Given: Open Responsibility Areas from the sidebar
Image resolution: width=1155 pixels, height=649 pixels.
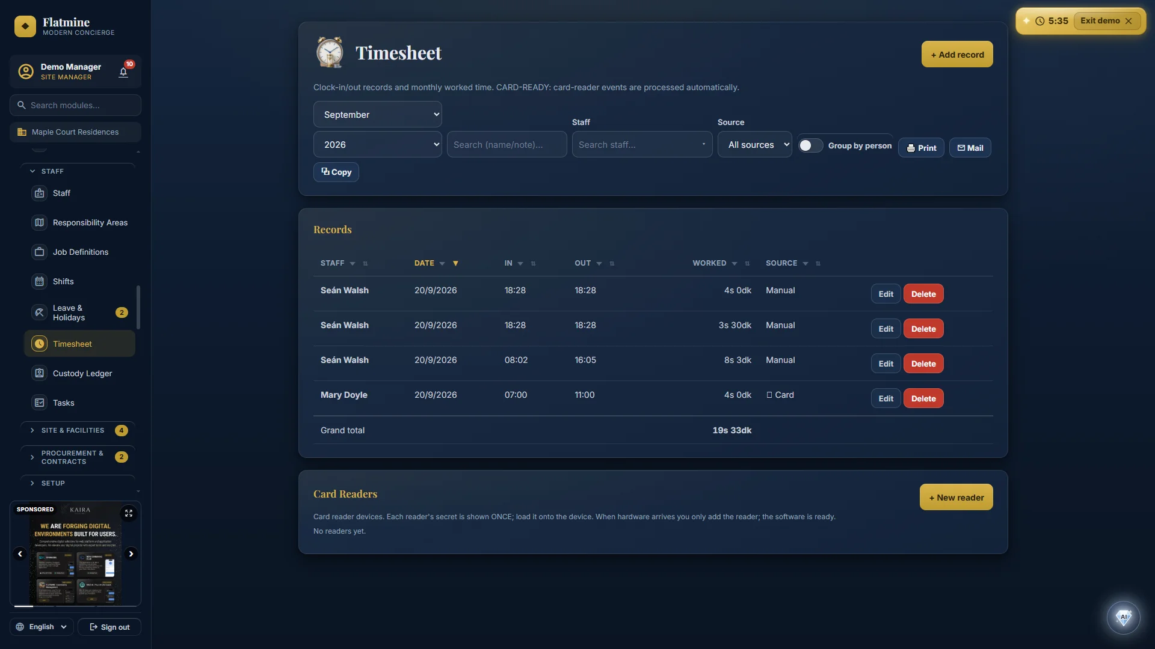Looking at the screenshot, I should pyautogui.click(x=79, y=222).
